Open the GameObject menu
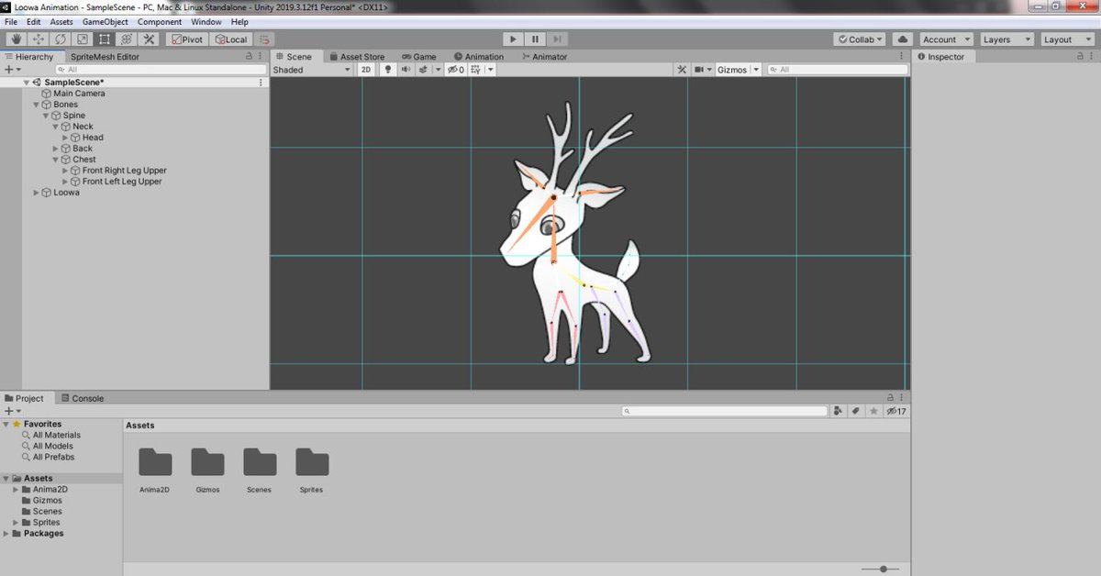1101x576 pixels. point(106,21)
